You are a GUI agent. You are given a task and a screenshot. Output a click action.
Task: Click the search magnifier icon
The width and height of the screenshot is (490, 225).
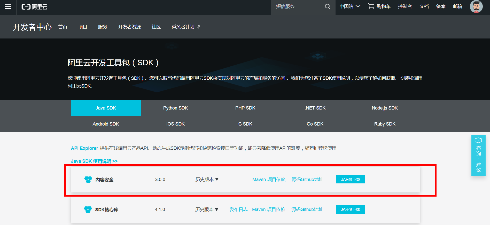(x=327, y=6)
